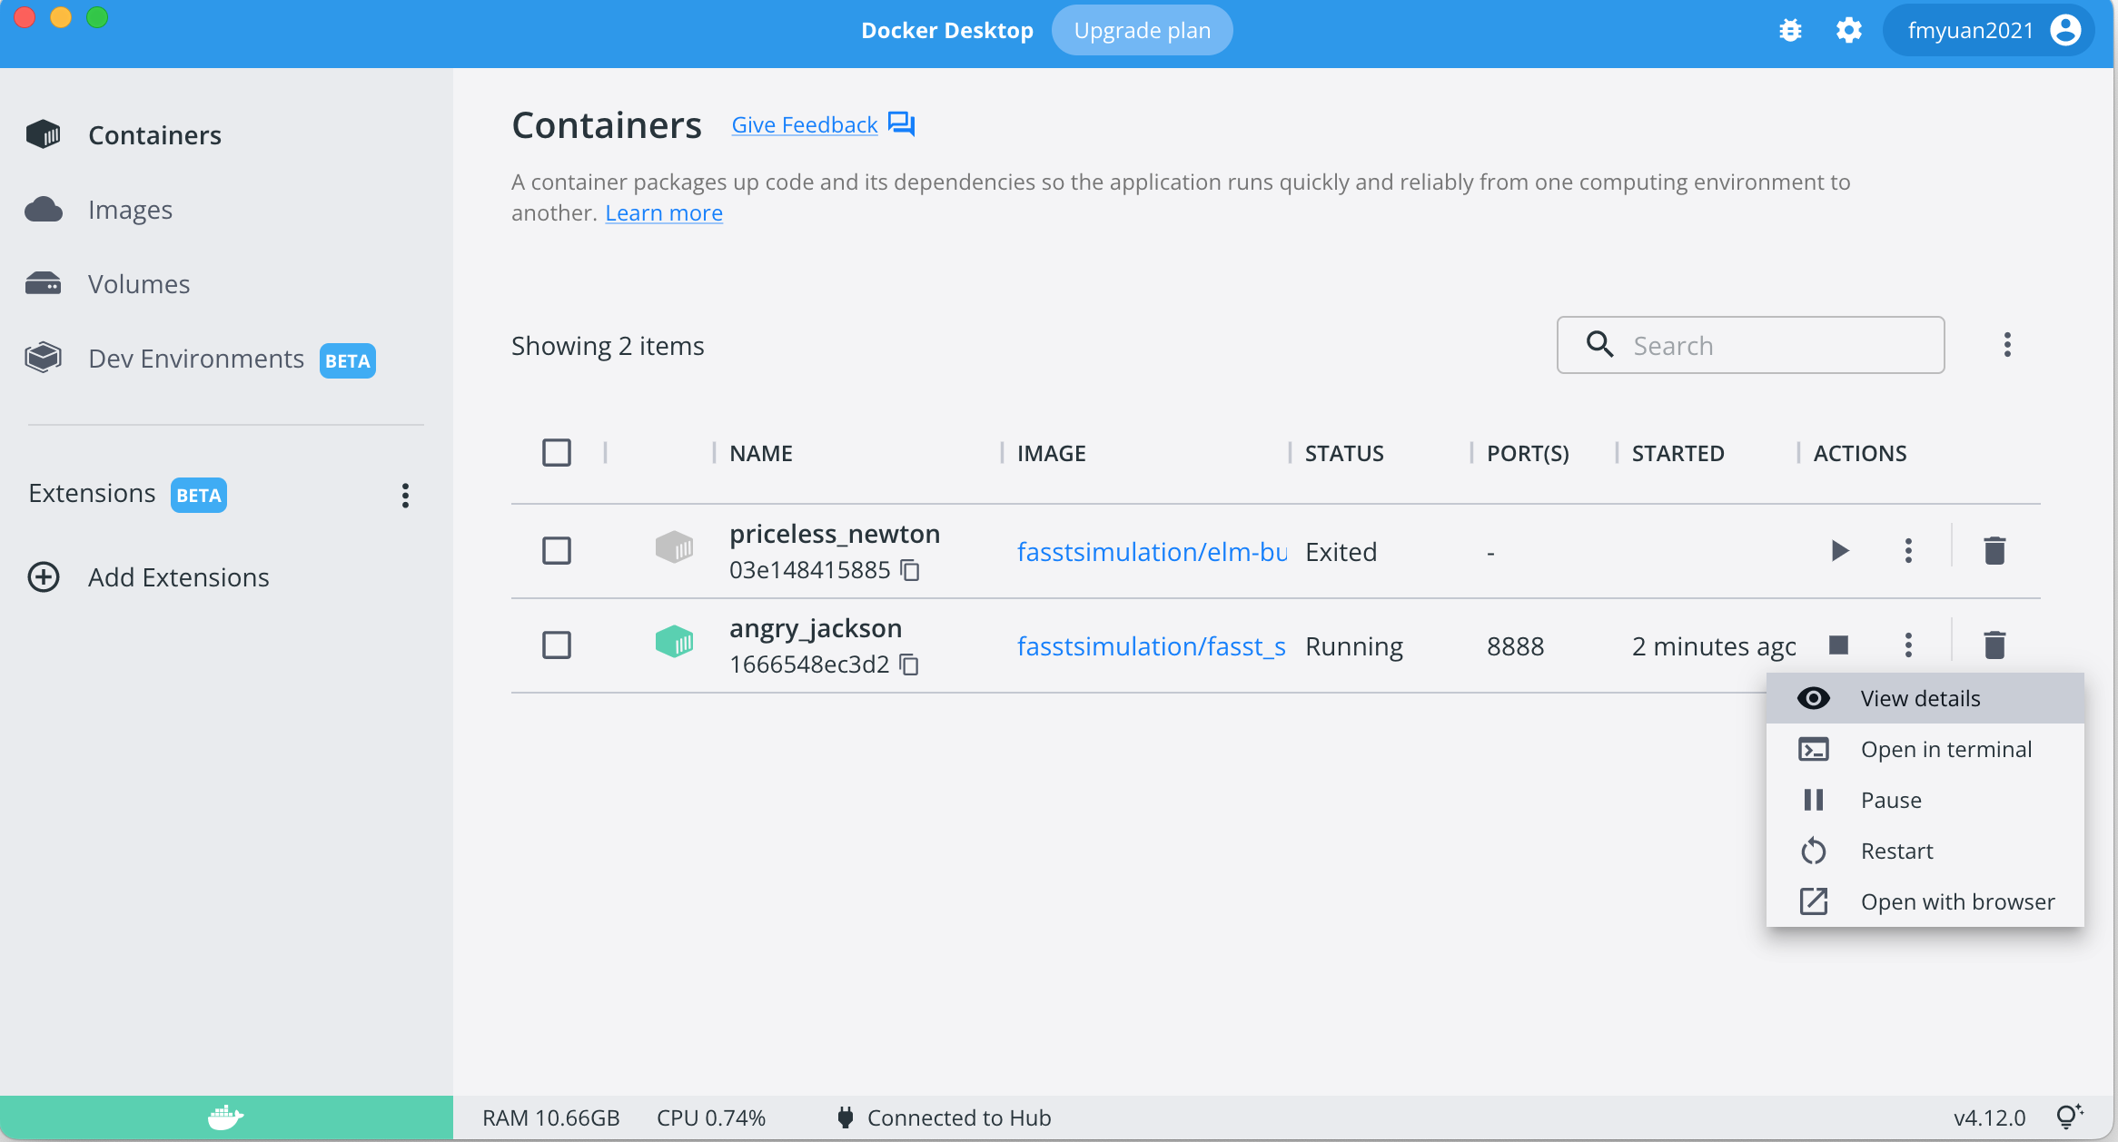Screen dimensions: 2118x1142
Task: Open settings via the gear icon
Action: [x=1848, y=31]
